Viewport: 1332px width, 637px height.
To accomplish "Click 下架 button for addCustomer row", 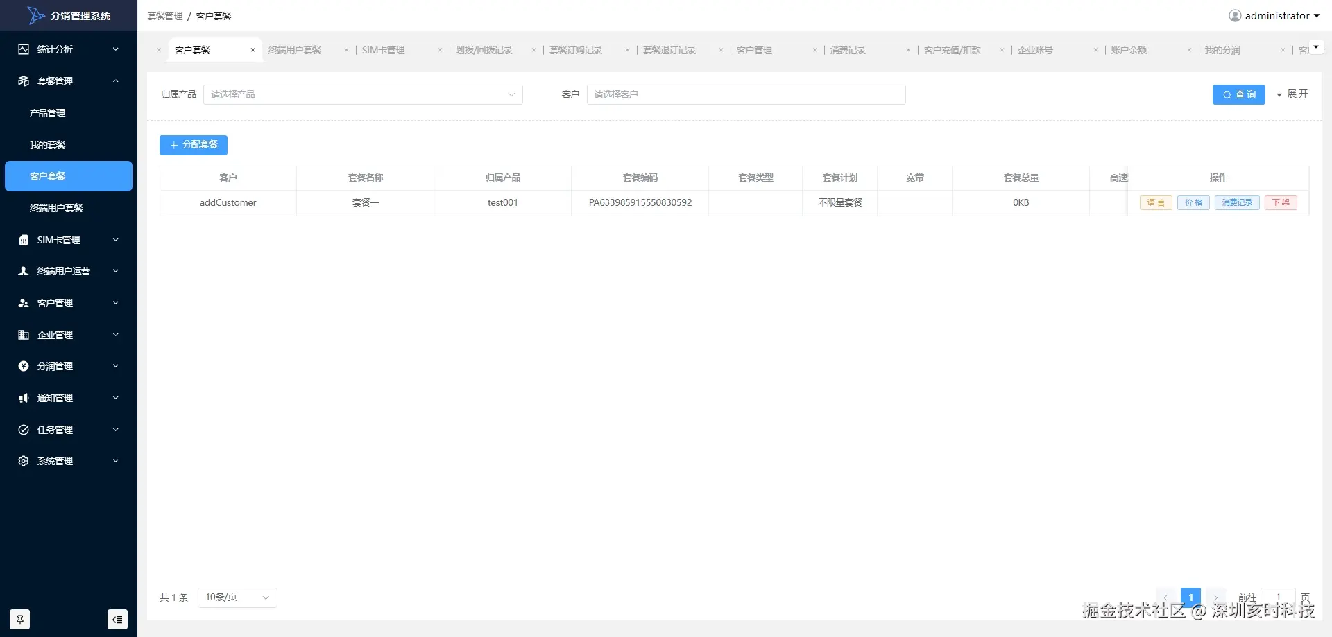I will click(1281, 202).
